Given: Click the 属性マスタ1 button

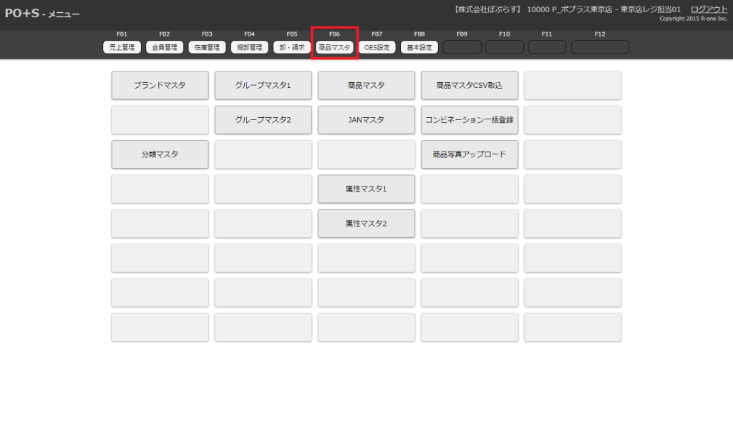Looking at the screenshot, I should tap(366, 189).
